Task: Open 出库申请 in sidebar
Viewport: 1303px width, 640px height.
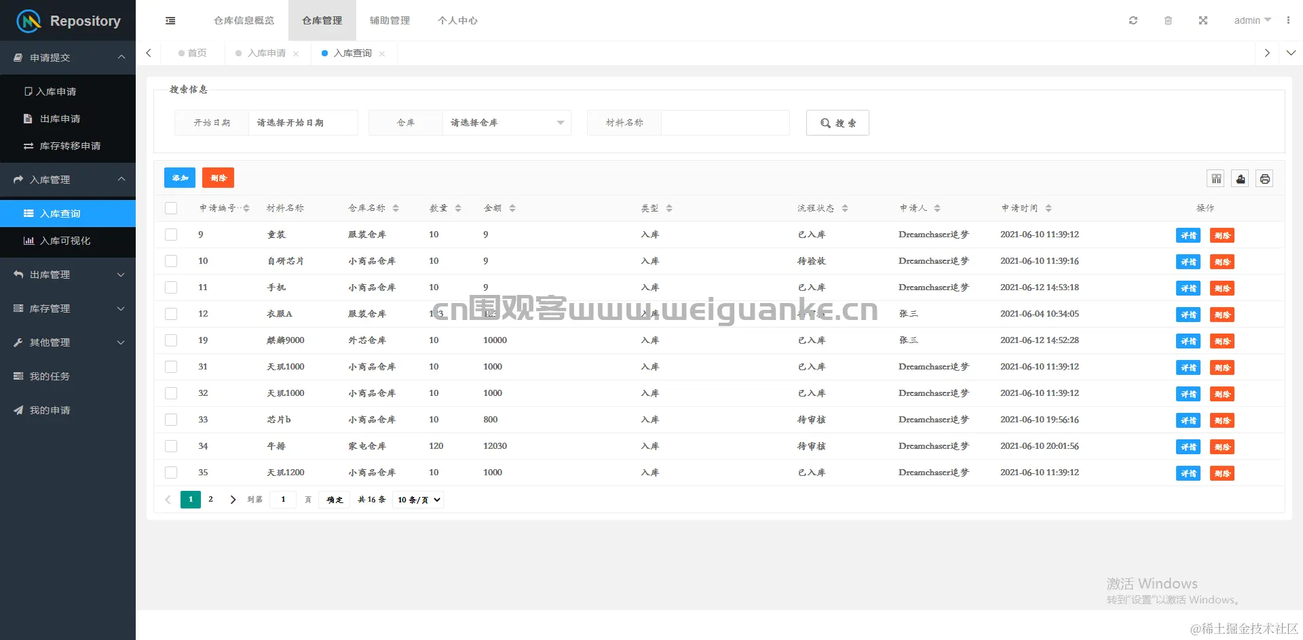Action: (x=68, y=119)
